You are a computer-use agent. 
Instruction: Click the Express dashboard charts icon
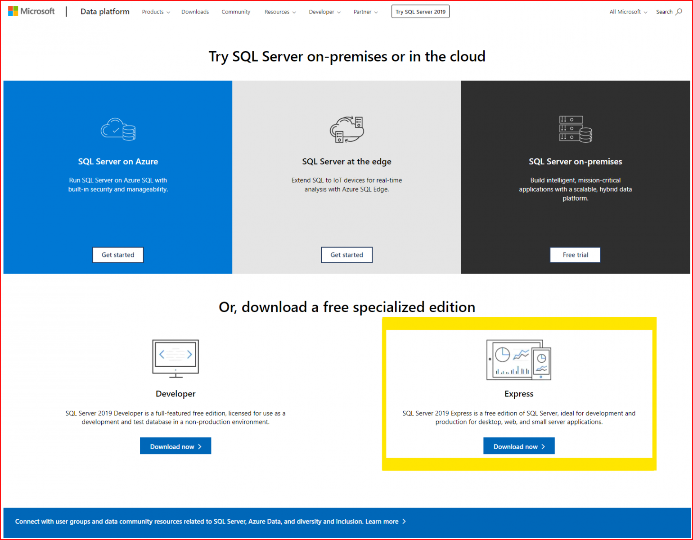pos(519,360)
